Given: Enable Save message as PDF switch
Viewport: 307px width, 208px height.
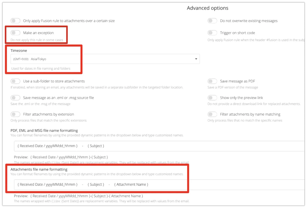Looking at the screenshot, I should point(212,81).
